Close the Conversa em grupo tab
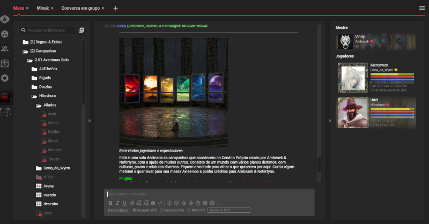The image size is (429, 224). pyautogui.click(x=103, y=8)
